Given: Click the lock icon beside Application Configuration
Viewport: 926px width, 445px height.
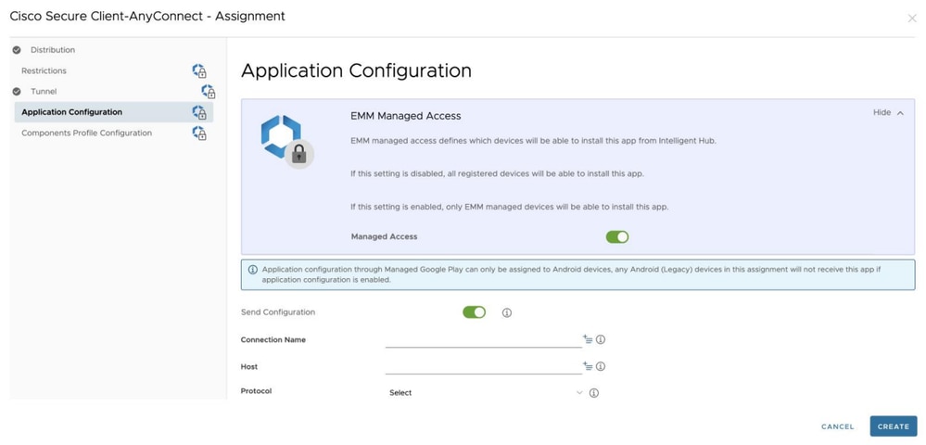Looking at the screenshot, I should (199, 112).
